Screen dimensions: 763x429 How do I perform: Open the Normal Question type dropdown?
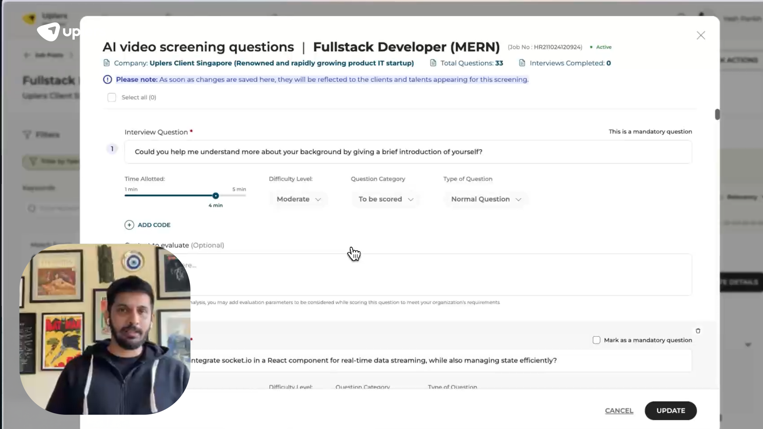(x=486, y=199)
